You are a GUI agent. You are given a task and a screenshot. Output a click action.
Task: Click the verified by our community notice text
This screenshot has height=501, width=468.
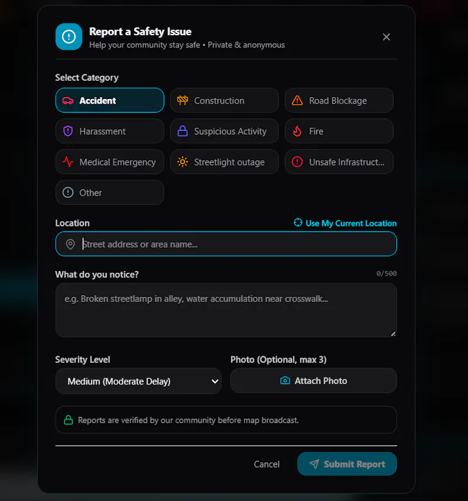click(x=188, y=420)
